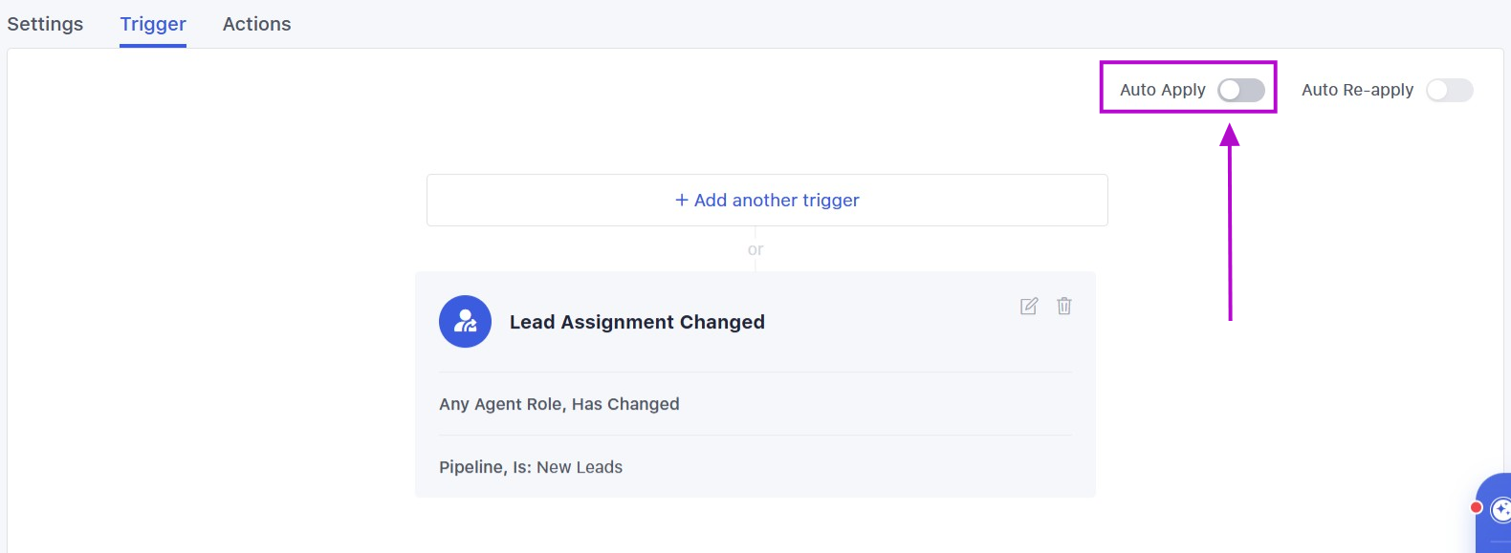The image size is (1511, 553).
Task: Turn on the Auto Re-apply switch
Action: tap(1449, 90)
